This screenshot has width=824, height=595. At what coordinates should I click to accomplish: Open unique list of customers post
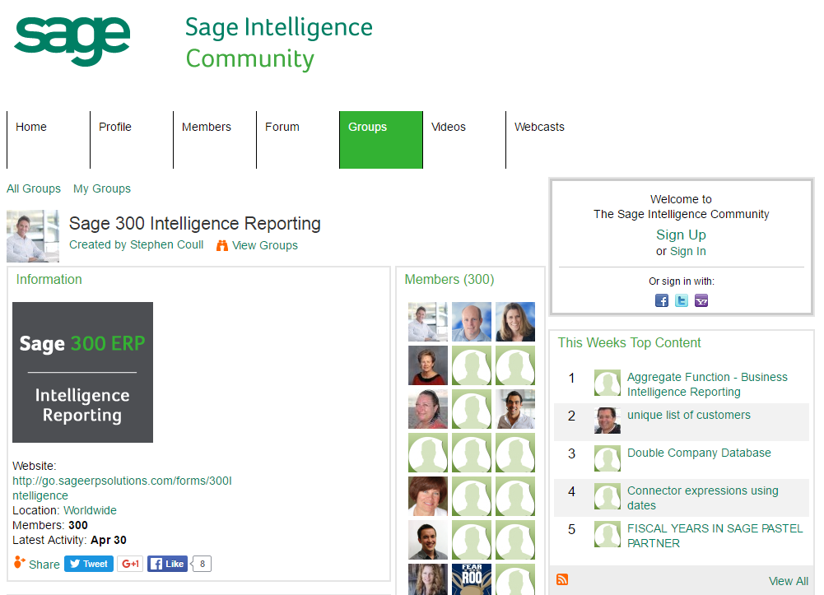coord(688,415)
